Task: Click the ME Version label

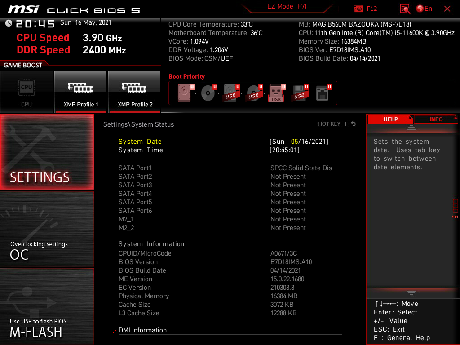Action: 135,279
